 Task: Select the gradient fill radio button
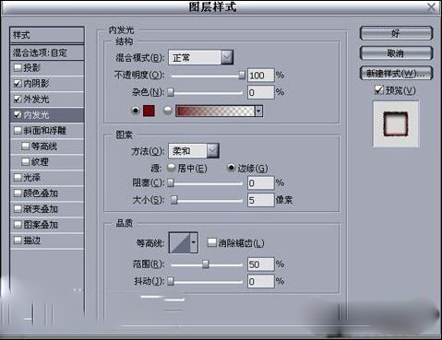pyautogui.click(x=168, y=111)
